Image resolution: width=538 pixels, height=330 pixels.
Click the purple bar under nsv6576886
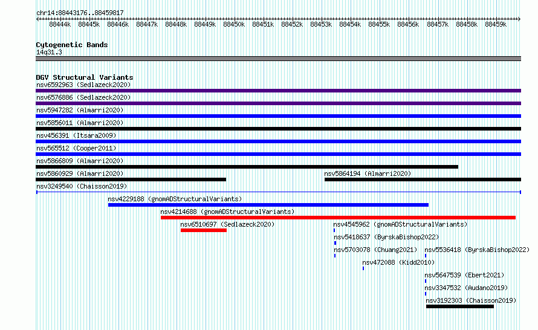click(x=278, y=103)
